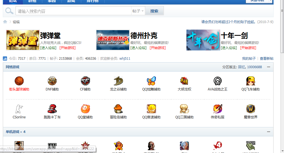Open the bald zombie face game icon
The width and height of the screenshot is (284, 153).
[151, 146]
